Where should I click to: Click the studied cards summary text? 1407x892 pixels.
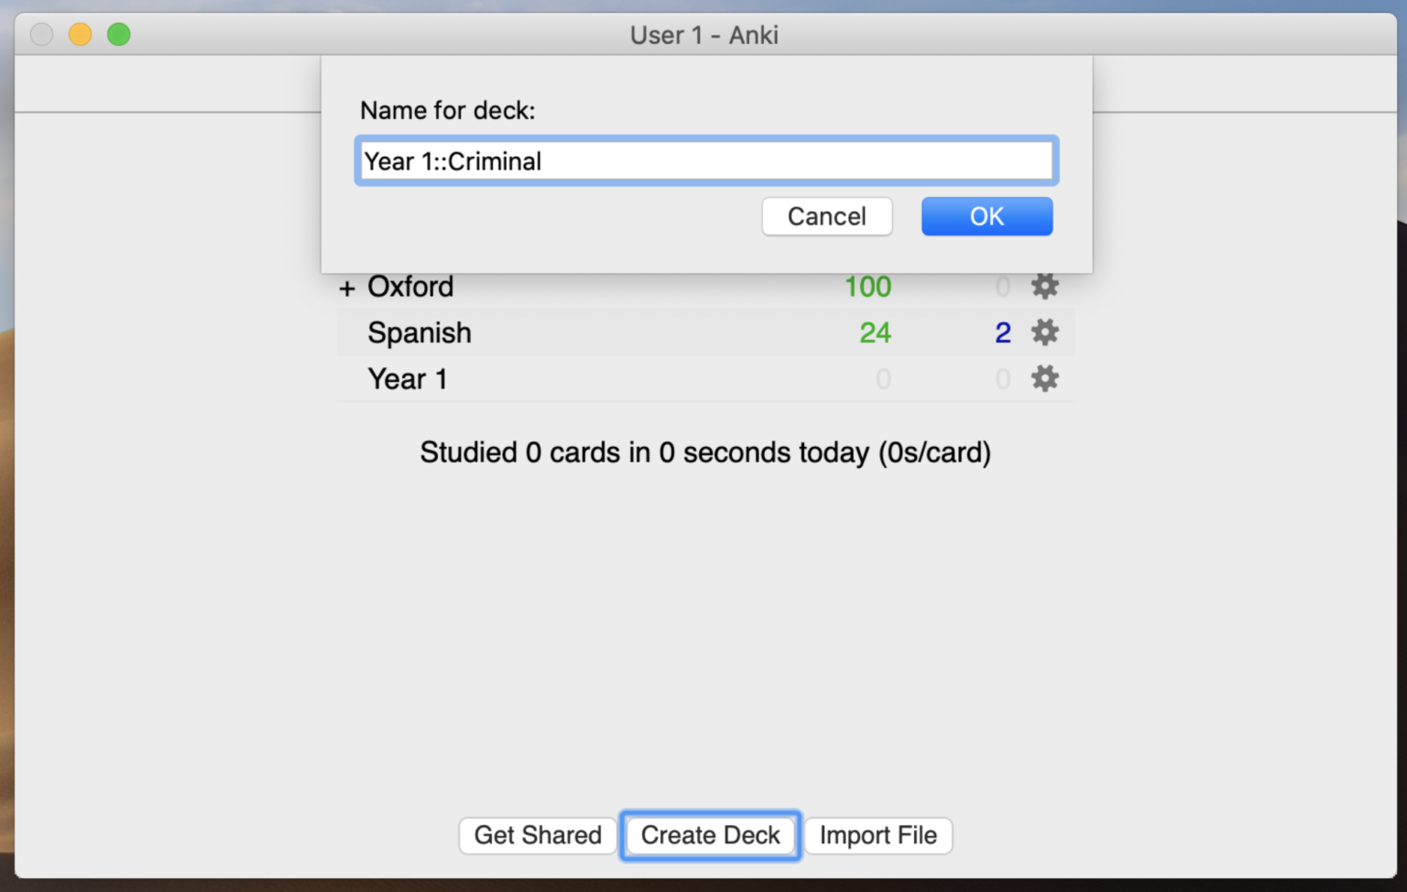(705, 451)
